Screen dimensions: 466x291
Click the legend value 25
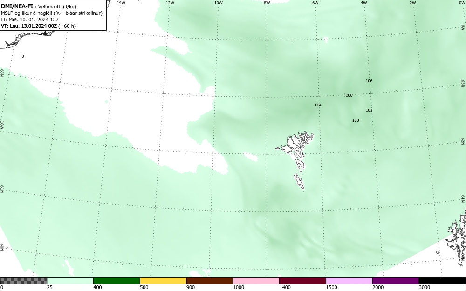(50, 287)
